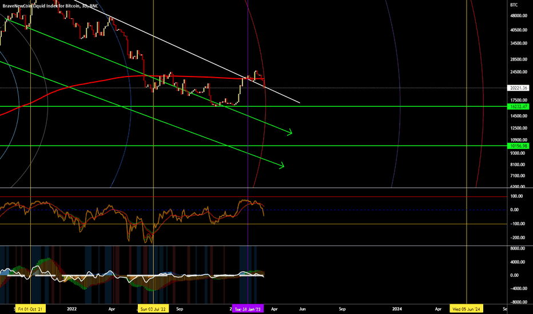Click the -100.00 oscillator scale value
533x314 pixels.
tap(516, 224)
